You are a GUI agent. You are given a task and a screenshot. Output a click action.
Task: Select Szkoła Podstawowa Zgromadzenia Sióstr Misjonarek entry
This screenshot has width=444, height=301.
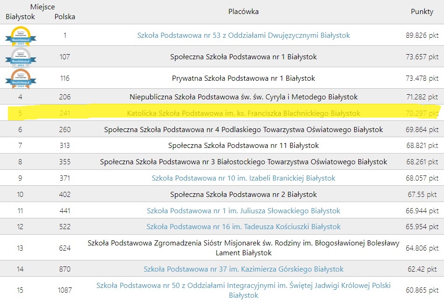point(243,248)
